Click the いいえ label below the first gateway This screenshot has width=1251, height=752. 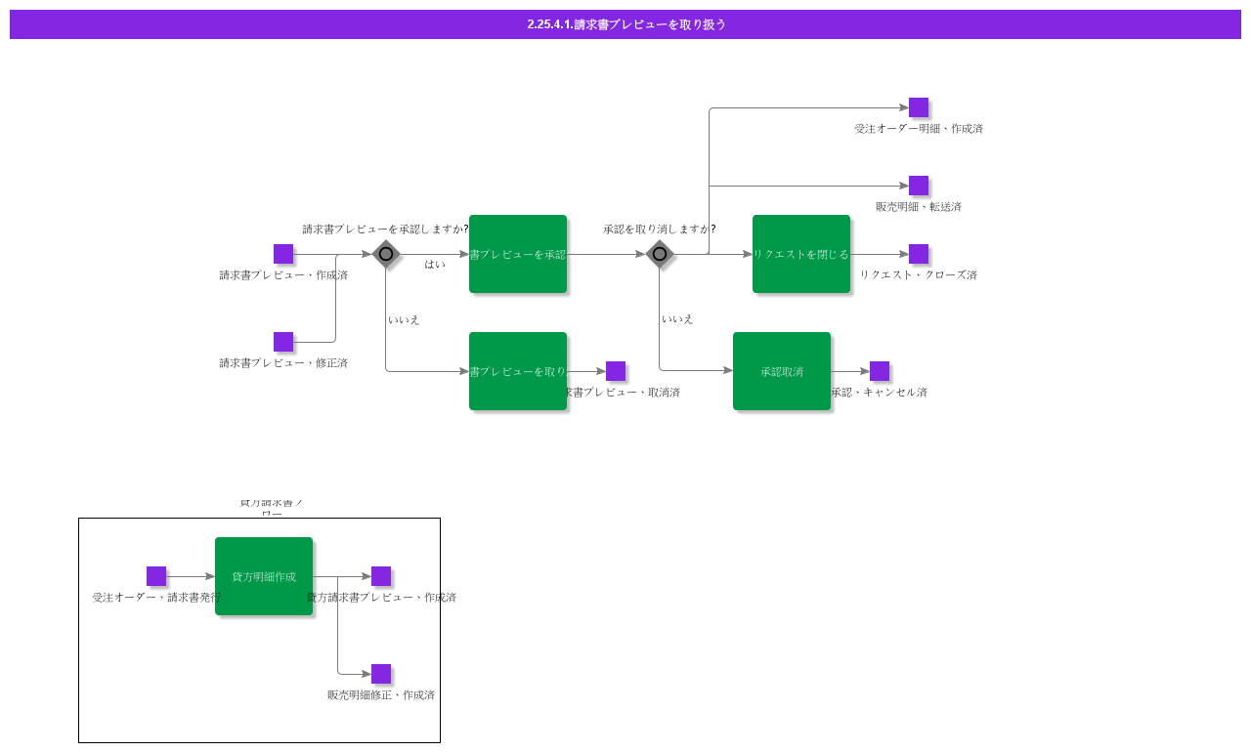tap(404, 319)
